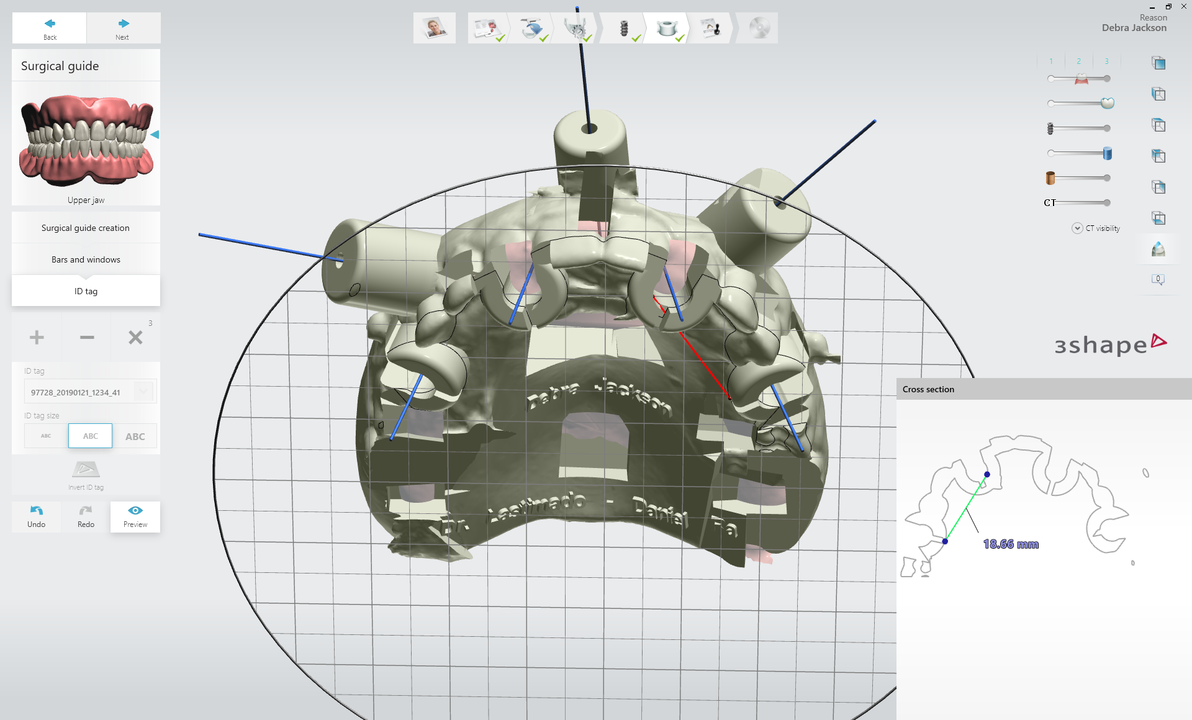Click the Upper jaw denture thumbnail
The image size is (1192, 720).
click(x=86, y=142)
